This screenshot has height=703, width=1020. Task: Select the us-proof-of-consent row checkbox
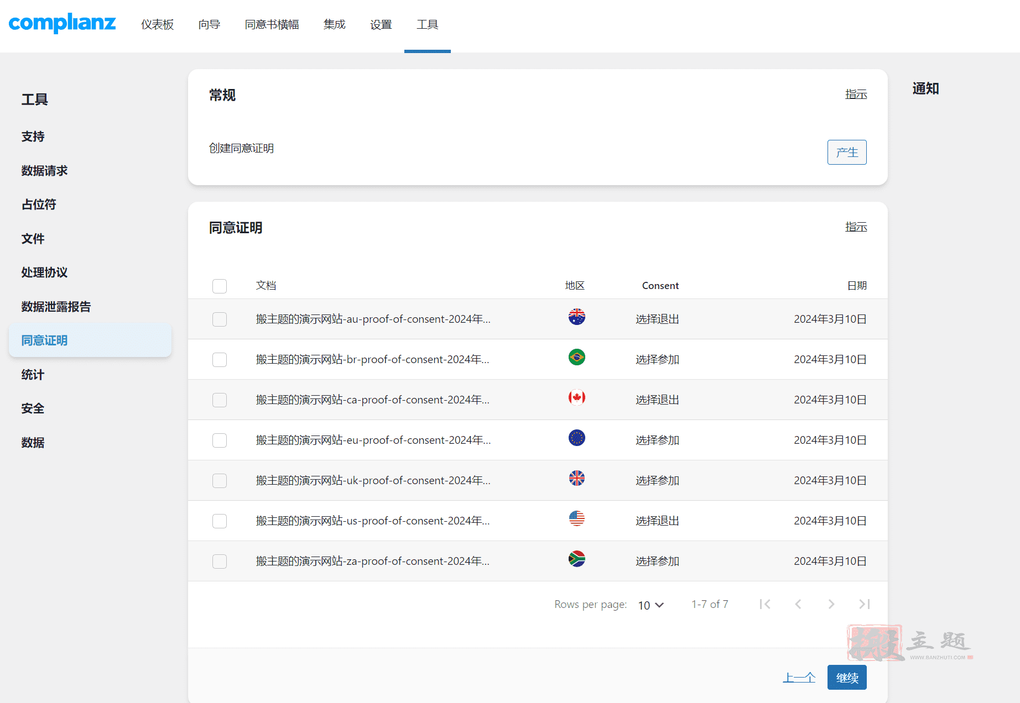[220, 521]
